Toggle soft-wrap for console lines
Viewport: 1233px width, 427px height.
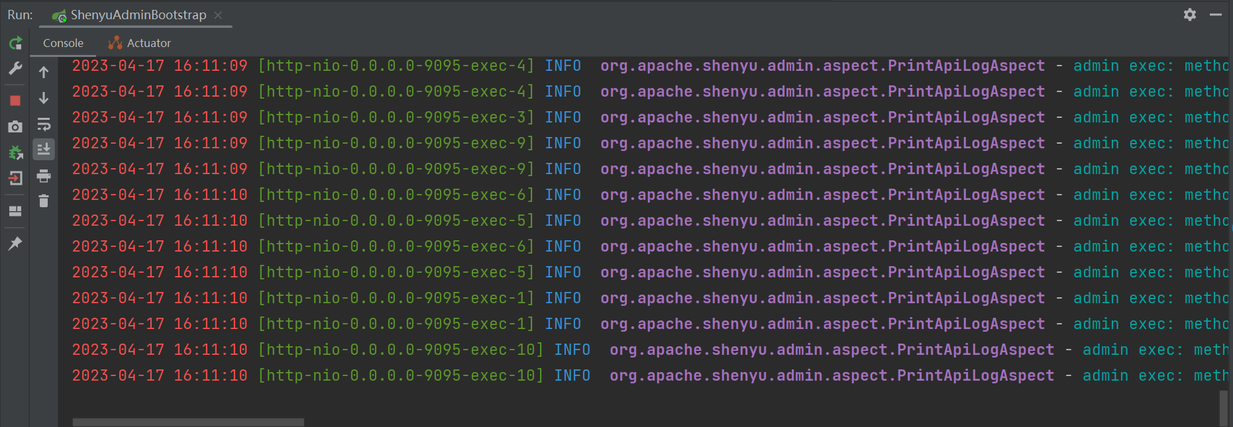(x=44, y=124)
